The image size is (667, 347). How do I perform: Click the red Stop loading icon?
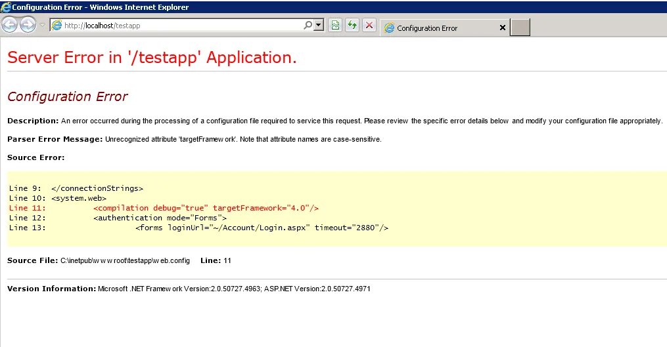point(369,25)
